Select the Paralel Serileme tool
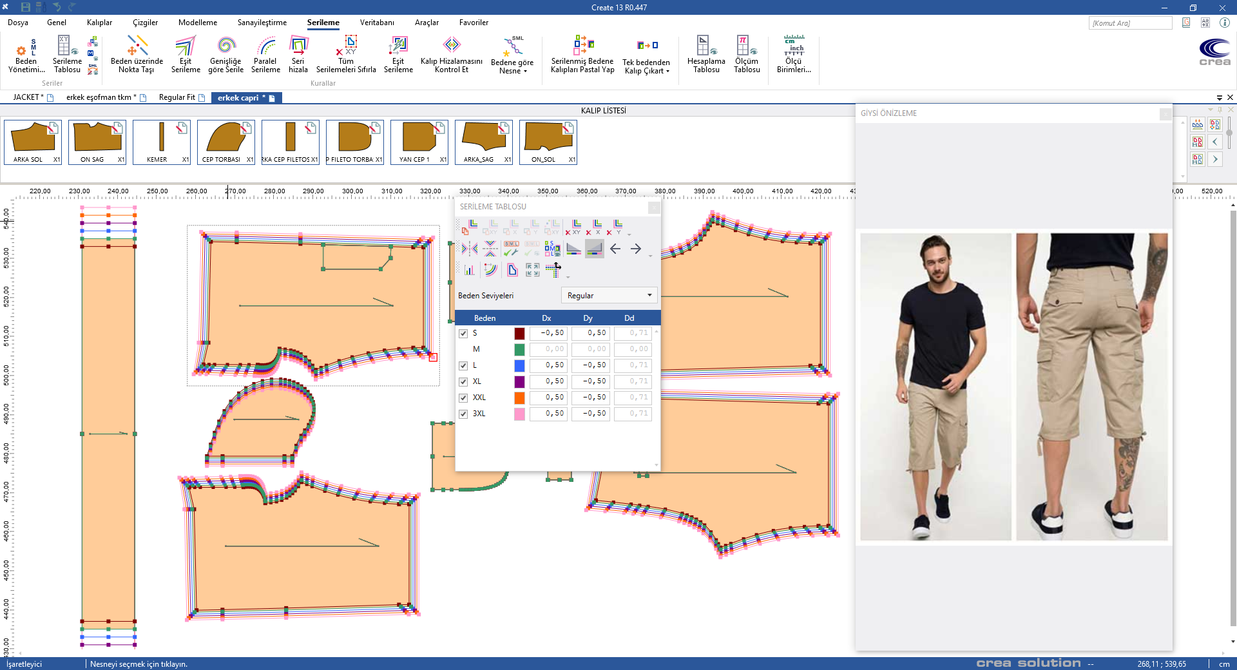This screenshot has width=1237, height=670. tap(265, 54)
